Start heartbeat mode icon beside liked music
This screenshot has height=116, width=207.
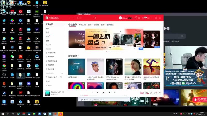pyautogui.click(x=61, y=77)
